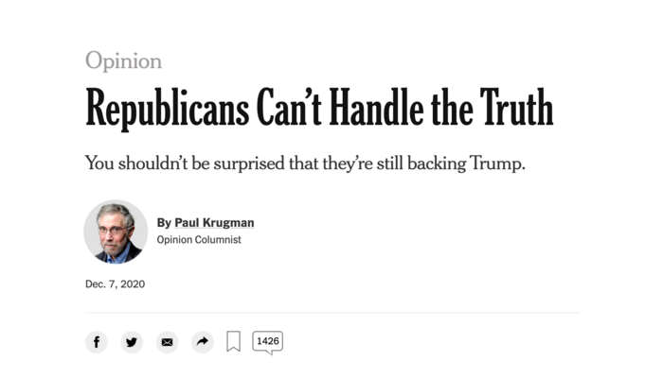Viewport: 663px width, 378px height.
Task: Share the article on Facebook
Action: tap(96, 342)
